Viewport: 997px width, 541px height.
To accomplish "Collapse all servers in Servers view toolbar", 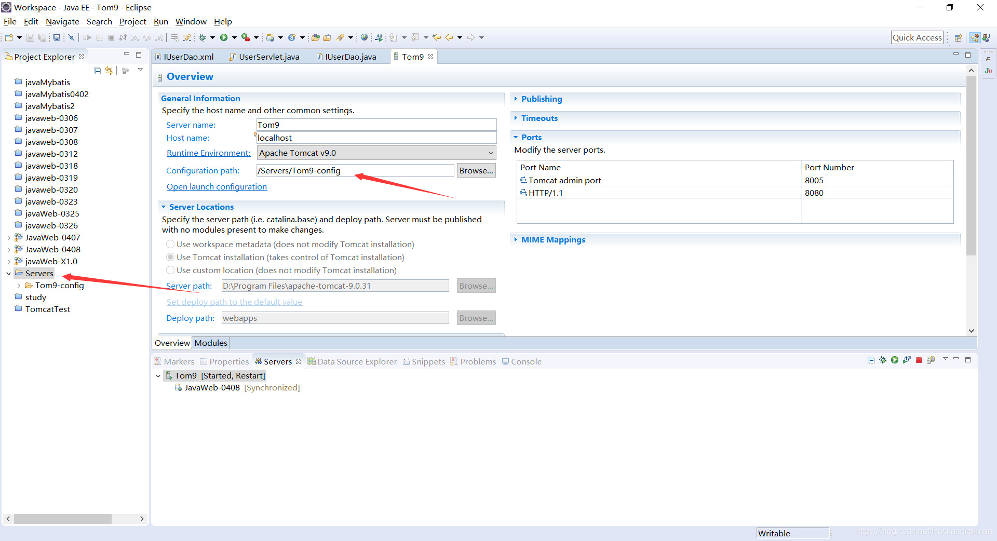I will click(871, 360).
